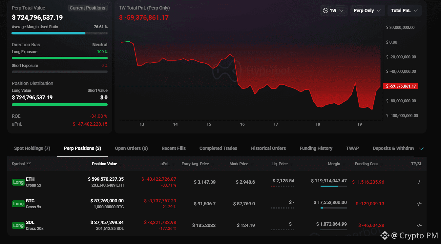Viewport: 441px width, 244px height.
Task: Open the Perp Only dropdown
Action: coord(367,10)
